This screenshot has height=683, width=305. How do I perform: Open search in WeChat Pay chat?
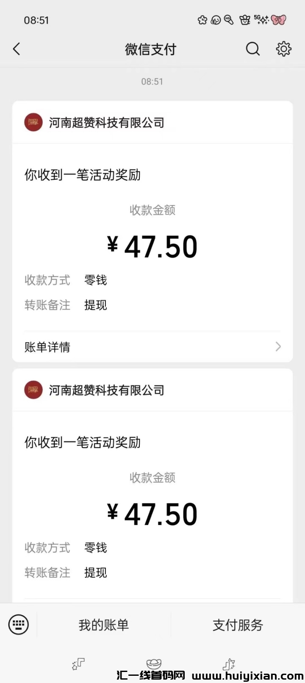point(253,49)
